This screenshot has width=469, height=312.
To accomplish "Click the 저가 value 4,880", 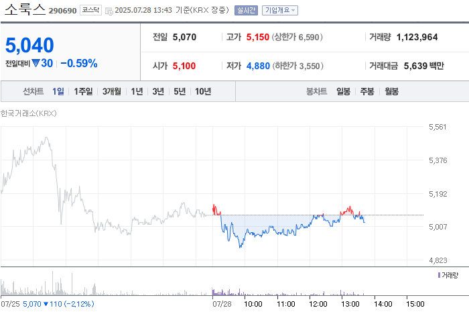I will click(258, 66).
